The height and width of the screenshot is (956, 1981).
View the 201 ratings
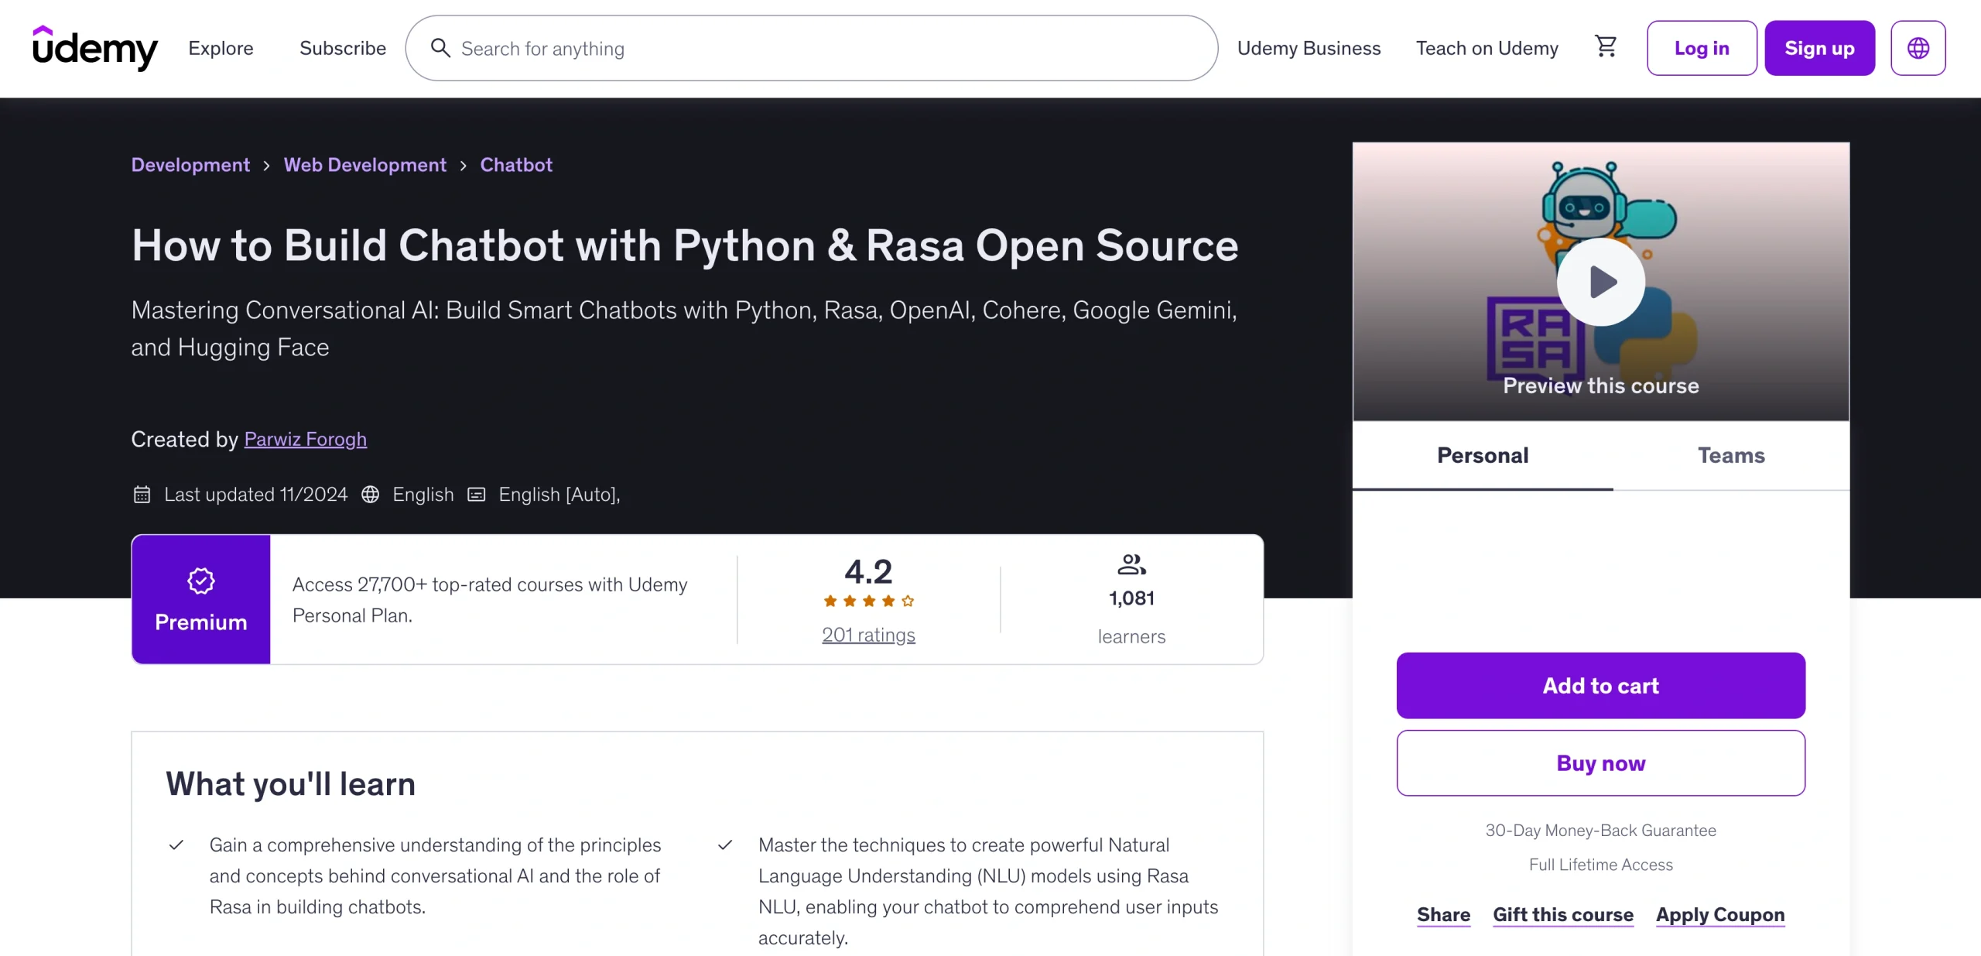(x=868, y=635)
